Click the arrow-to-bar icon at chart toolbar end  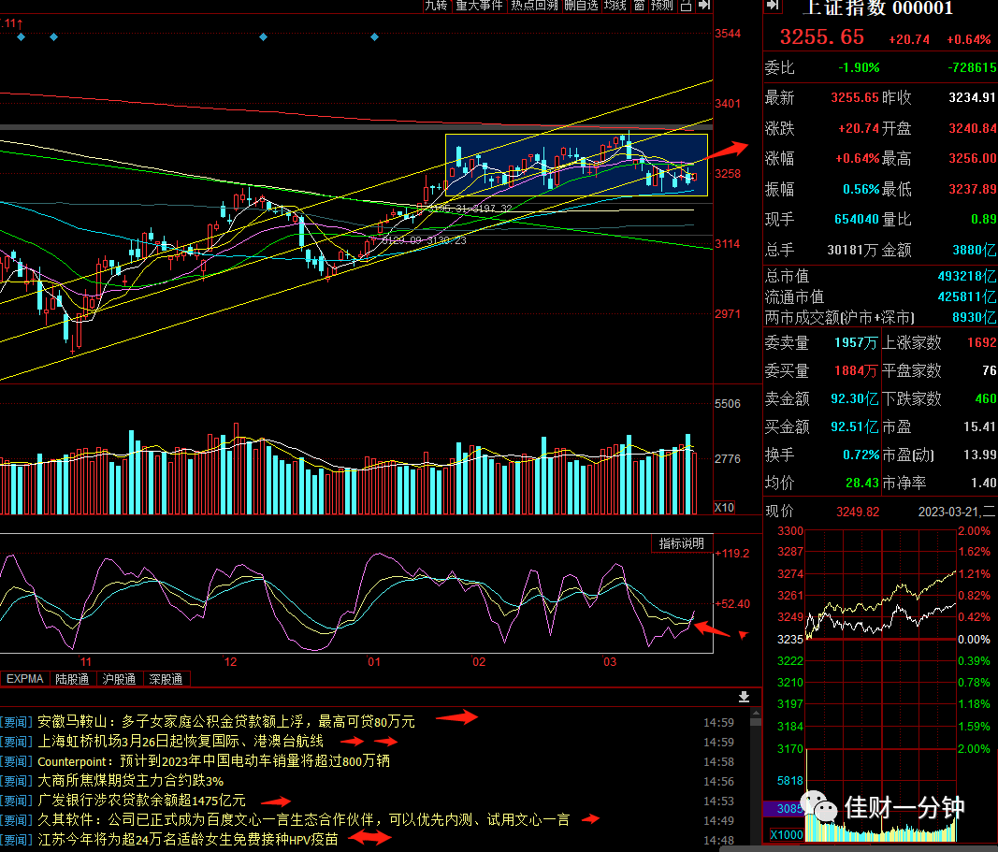coord(704,6)
